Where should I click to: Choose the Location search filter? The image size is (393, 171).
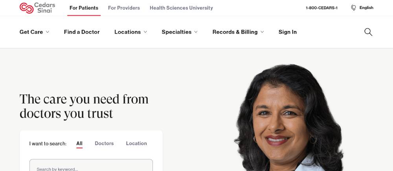click(136, 144)
